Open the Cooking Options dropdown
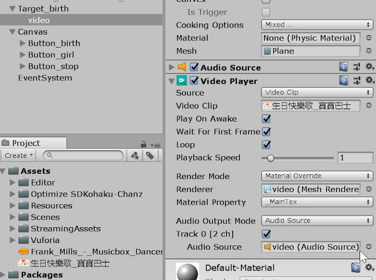376x280 pixels. (x=317, y=25)
